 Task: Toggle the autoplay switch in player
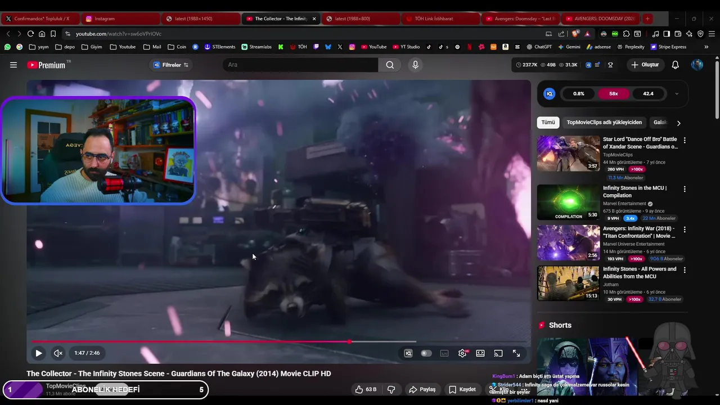tap(426, 353)
